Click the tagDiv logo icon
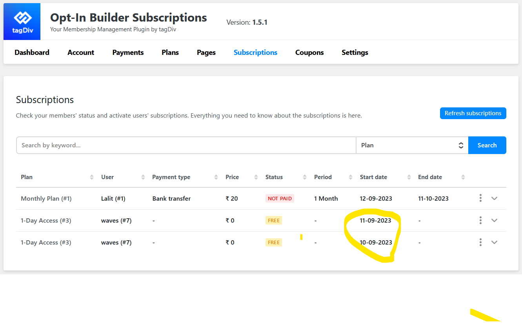The width and height of the screenshot is (522, 330). 22,22
